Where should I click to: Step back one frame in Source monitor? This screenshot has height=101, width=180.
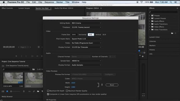(x=37, y=56)
